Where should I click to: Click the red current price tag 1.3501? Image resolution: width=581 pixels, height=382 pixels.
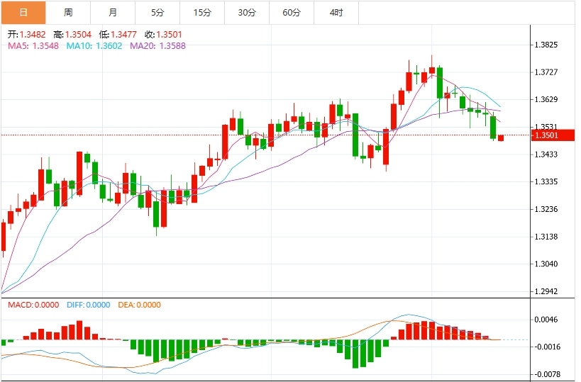click(x=553, y=135)
